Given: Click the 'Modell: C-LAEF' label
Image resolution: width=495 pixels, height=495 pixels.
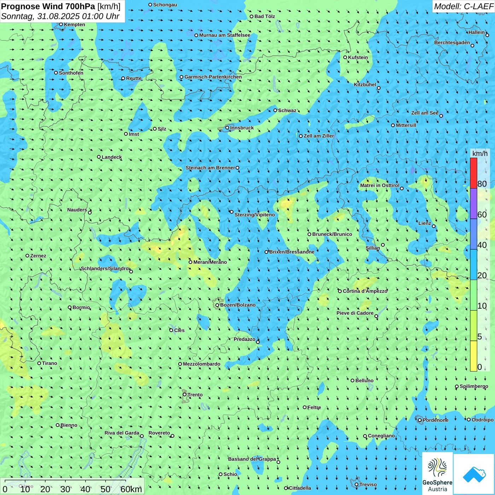Looking at the screenshot, I should [x=464, y=6].
